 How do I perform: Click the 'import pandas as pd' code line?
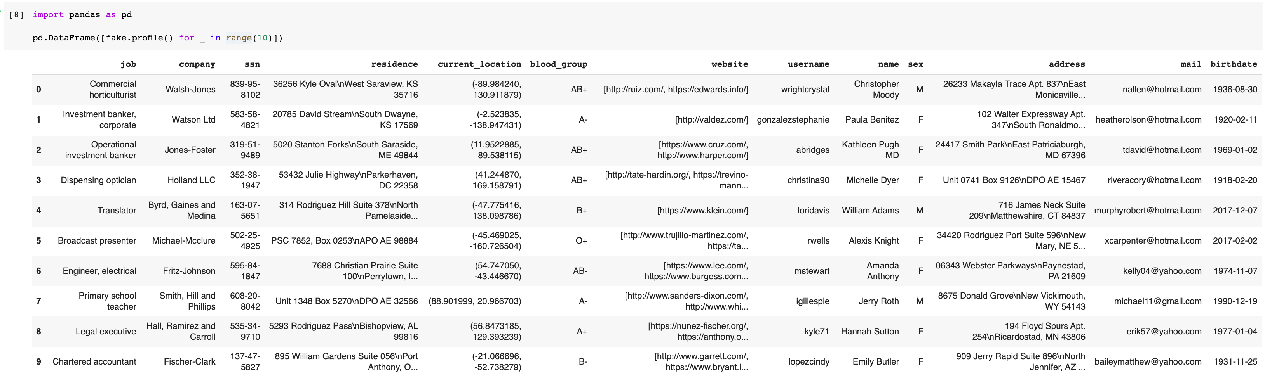pos(82,15)
